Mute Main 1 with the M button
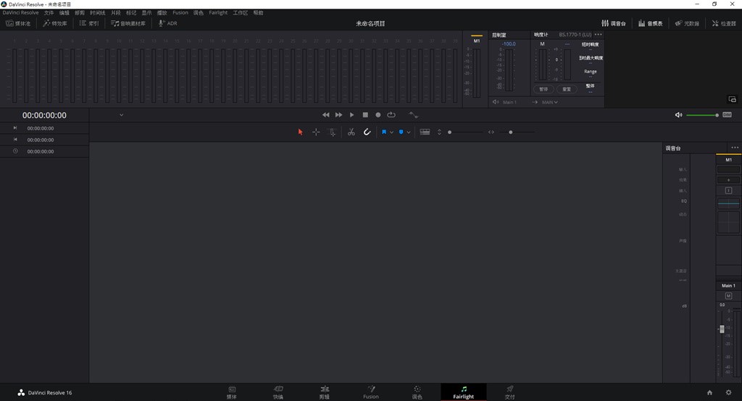This screenshot has height=401, width=742. click(728, 295)
